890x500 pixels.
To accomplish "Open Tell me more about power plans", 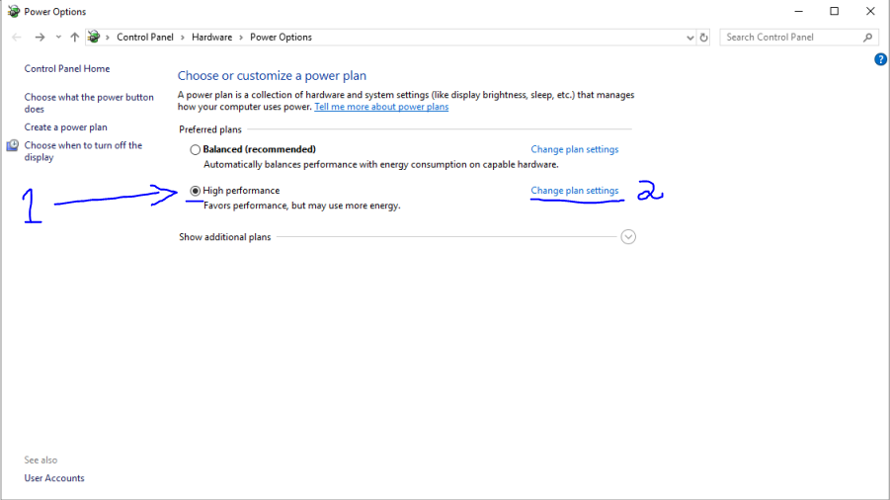I will click(x=380, y=107).
